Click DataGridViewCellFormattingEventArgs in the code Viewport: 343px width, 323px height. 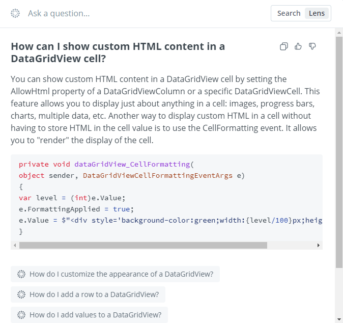coord(158,176)
